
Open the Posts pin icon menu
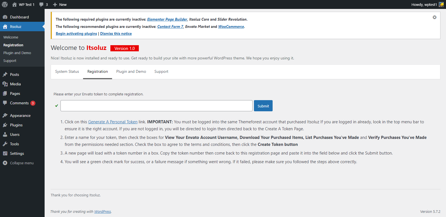click(x=5, y=74)
